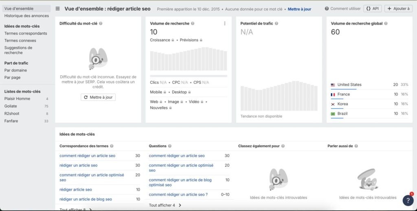The width and height of the screenshot is (417, 211).
Task: Open the help chat bubble icon
Action: point(408,200)
